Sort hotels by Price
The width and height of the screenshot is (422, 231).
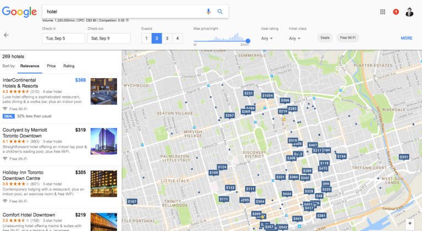tap(51, 66)
